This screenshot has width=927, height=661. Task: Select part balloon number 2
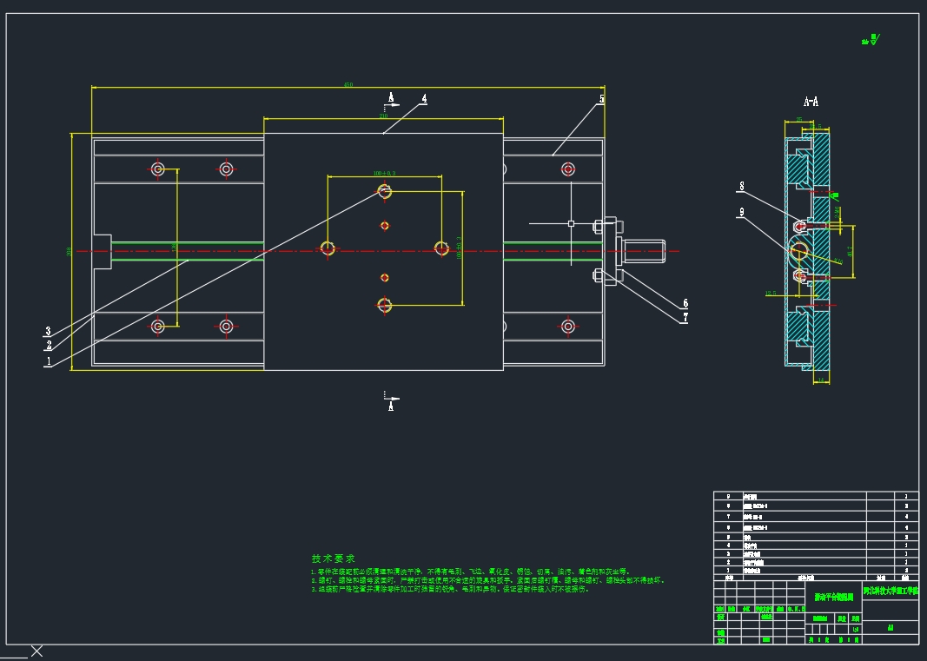coord(49,346)
